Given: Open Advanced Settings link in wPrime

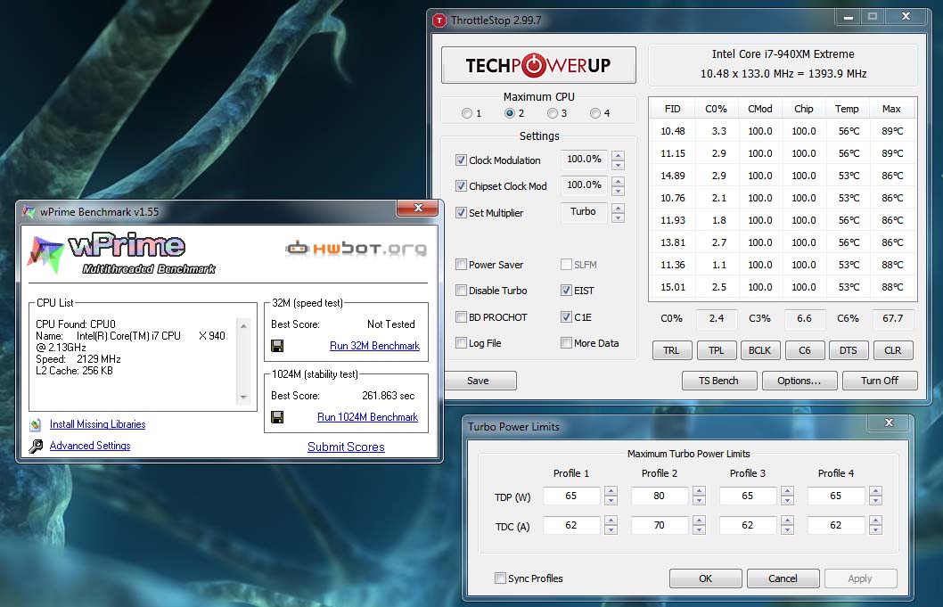Looking at the screenshot, I should pyautogui.click(x=90, y=445).
